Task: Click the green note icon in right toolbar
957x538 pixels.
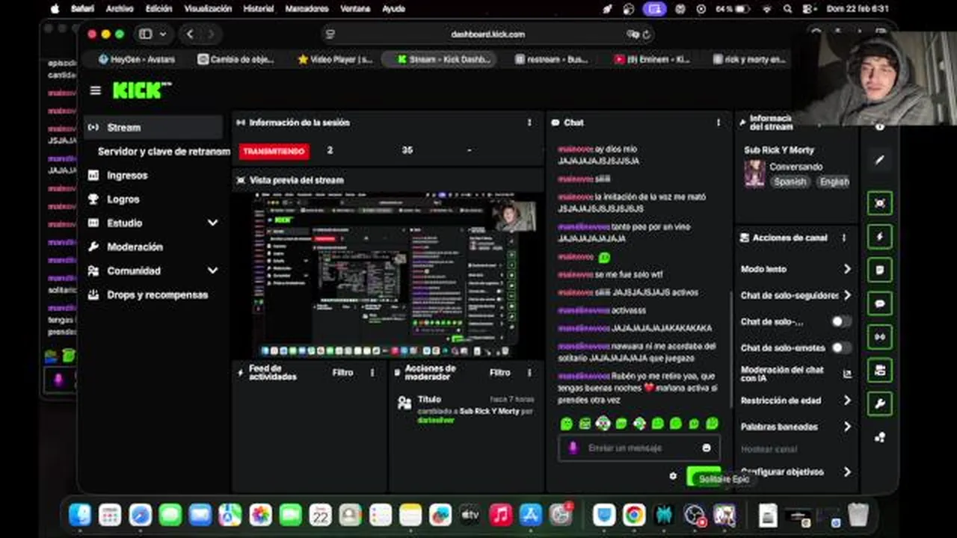Action: (x=880, y=270)
